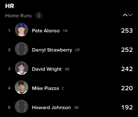Open Howard Johnson player link

point(51,107)
